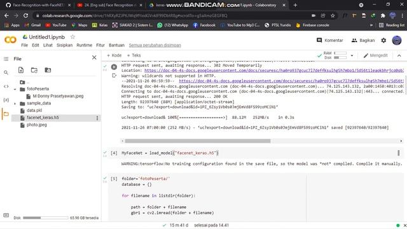407x229 pixels.
Task: Open the Location googleusercontent URL link
Action: (274, 71)
